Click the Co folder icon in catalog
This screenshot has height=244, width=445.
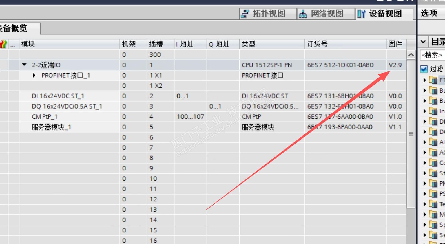point(433,163)
